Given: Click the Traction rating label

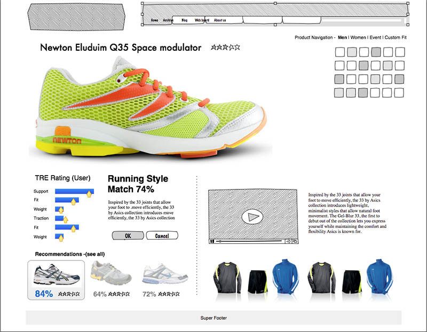Looking at the screenshot, I should point(41,218).
